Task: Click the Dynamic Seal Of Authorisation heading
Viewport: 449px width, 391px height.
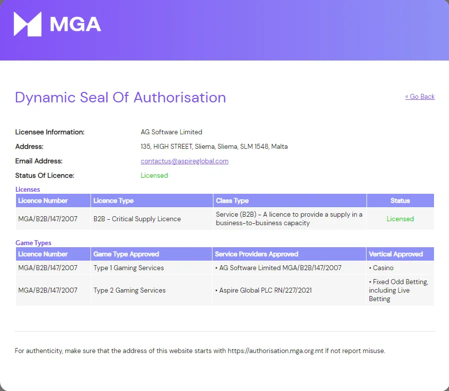Action: click(120, 97)
